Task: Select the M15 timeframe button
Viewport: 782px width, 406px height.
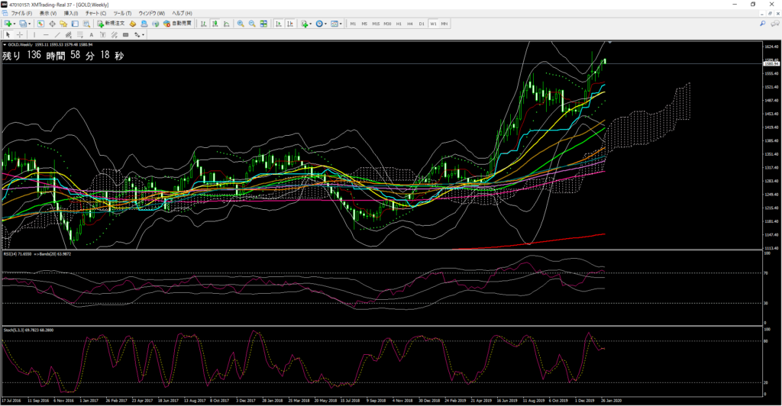Action: pyautogui.click(x=376, y=24)
